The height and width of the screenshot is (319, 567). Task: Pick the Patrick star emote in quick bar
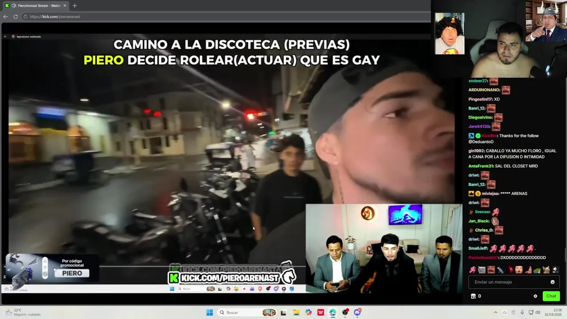(x=528, y=269)
